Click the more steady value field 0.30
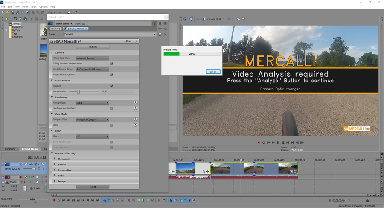 (x=117, y=92)
